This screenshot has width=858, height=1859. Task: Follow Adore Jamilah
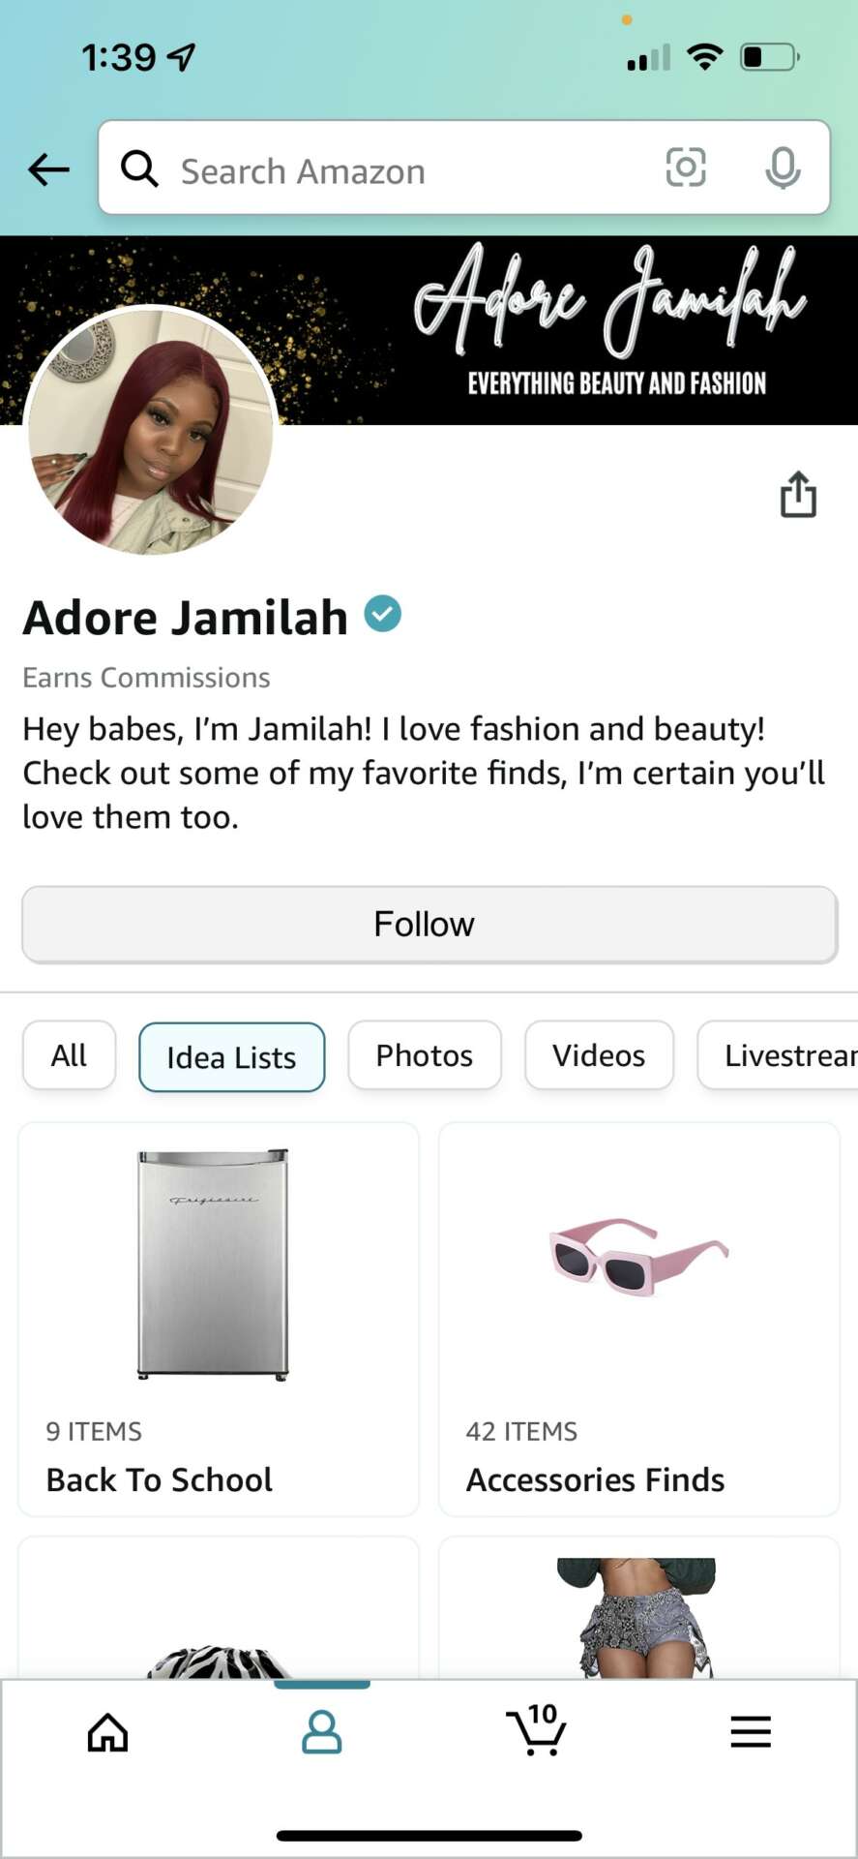tap(429, 925)
